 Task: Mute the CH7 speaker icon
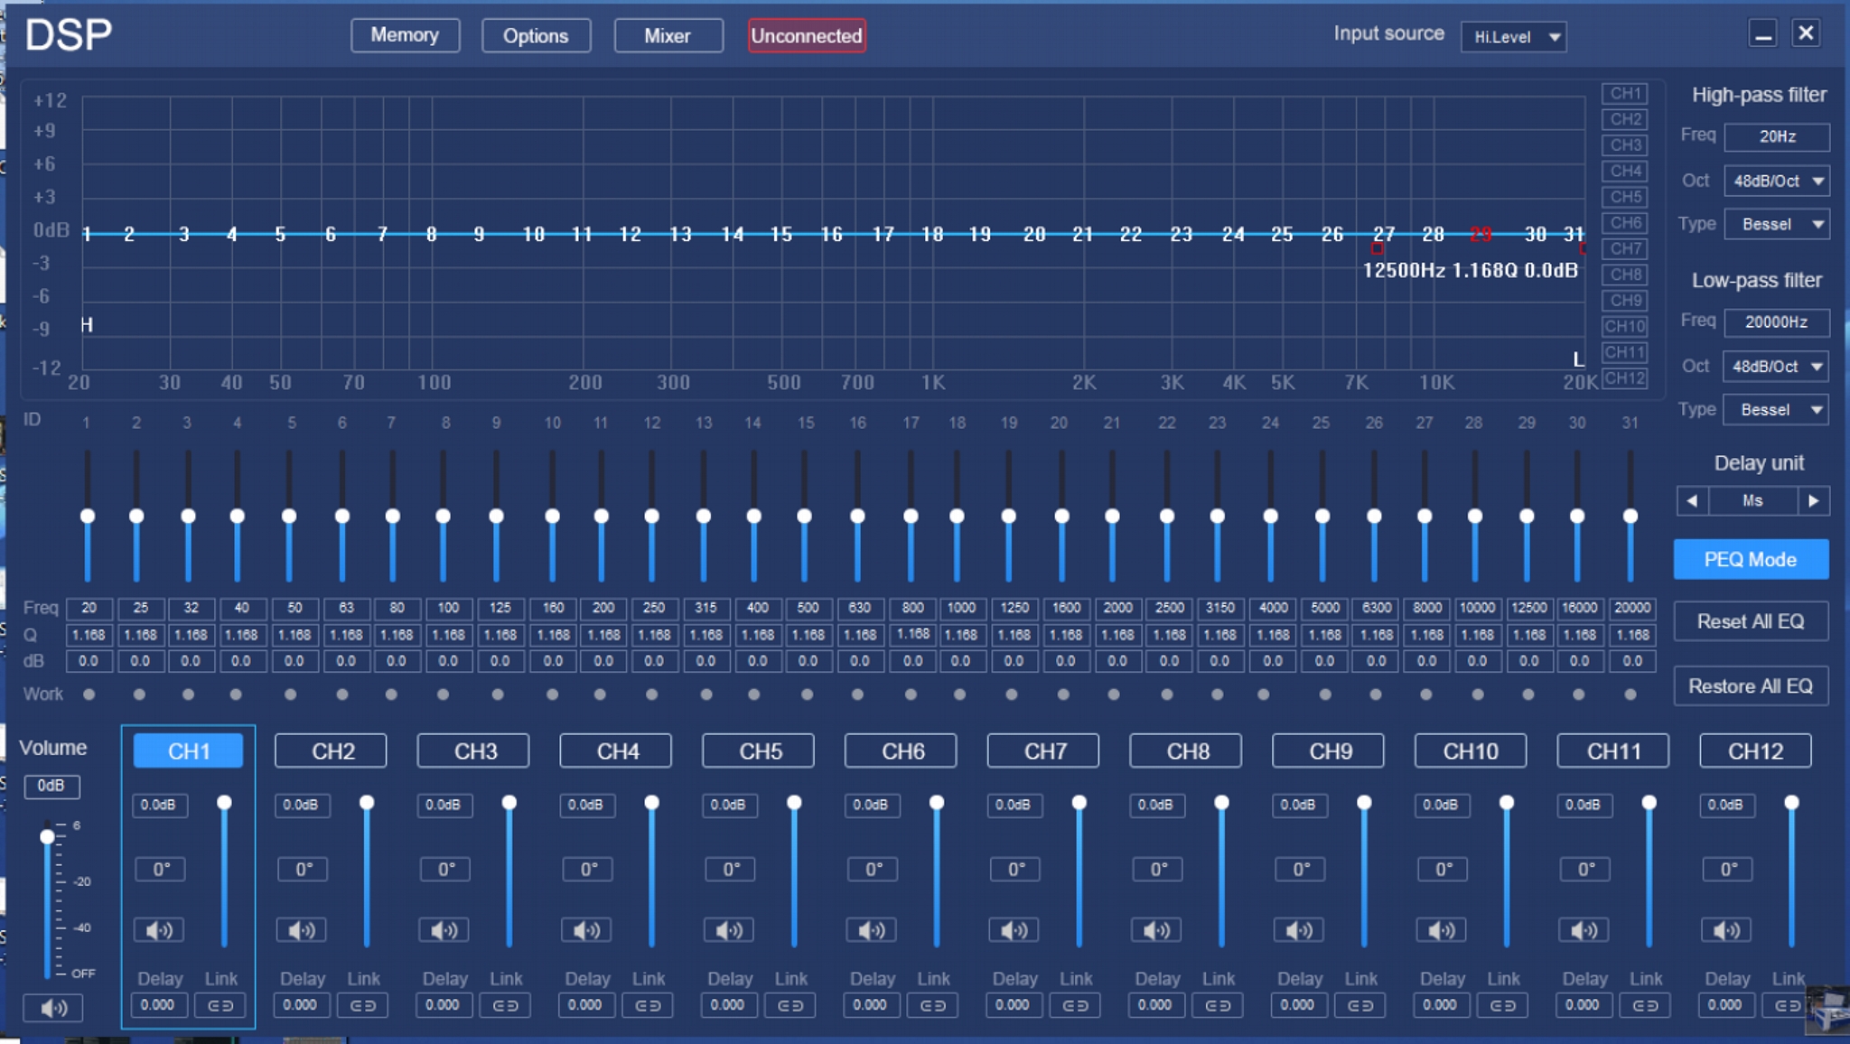(1014, 930)
